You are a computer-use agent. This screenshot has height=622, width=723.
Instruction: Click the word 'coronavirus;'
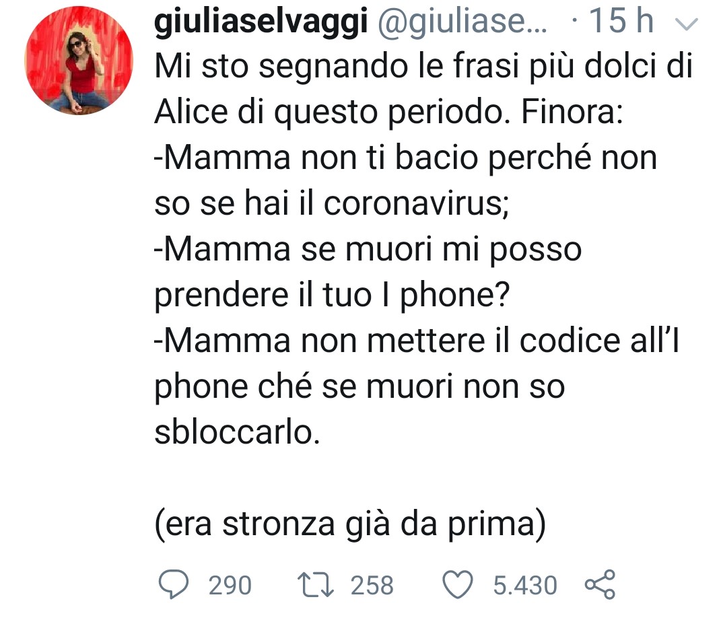click(x=416, y=203)
